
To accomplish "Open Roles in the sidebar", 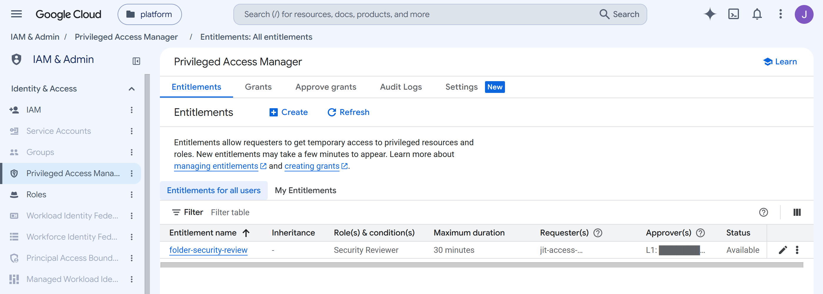I will (x=36, y=195).
